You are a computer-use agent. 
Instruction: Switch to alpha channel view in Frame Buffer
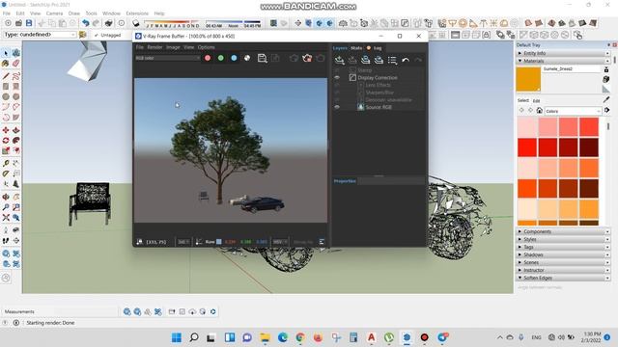(x=247, y=58)
